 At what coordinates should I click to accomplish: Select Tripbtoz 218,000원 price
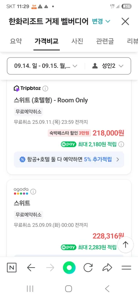[108, 133]
